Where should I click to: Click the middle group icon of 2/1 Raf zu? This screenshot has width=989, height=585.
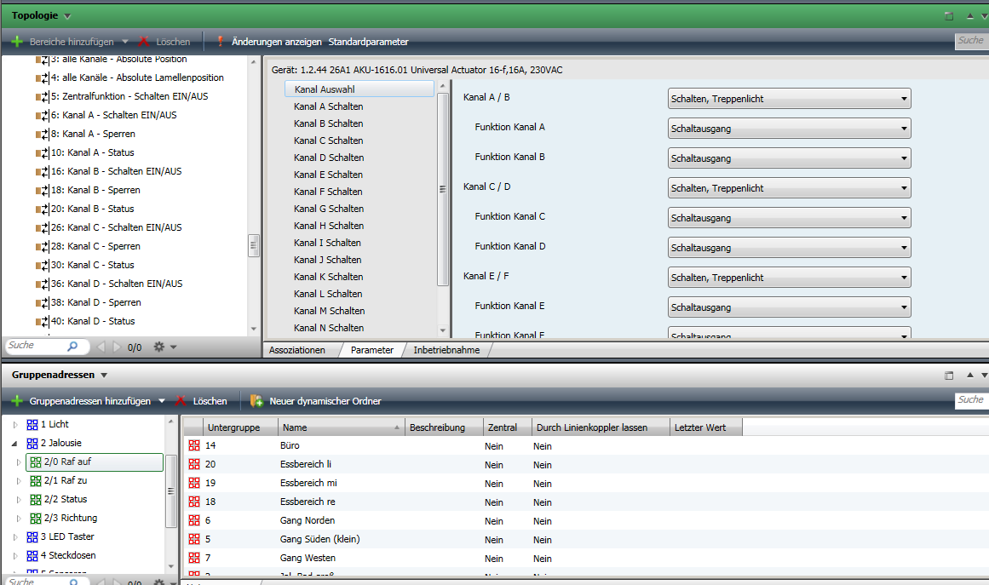point(36,481)
